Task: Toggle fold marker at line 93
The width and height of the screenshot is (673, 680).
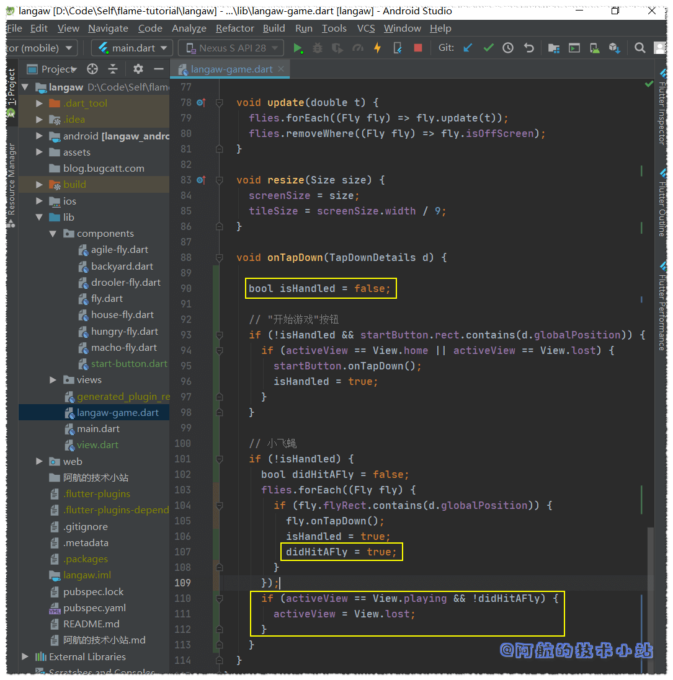Action: [x=219, y=335]
